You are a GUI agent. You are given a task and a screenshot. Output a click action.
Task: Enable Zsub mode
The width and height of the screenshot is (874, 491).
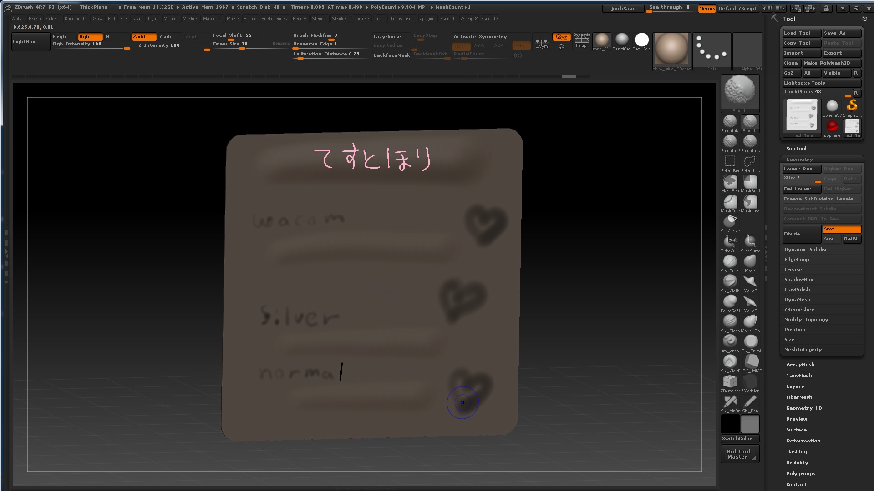[x=169, y=37]
